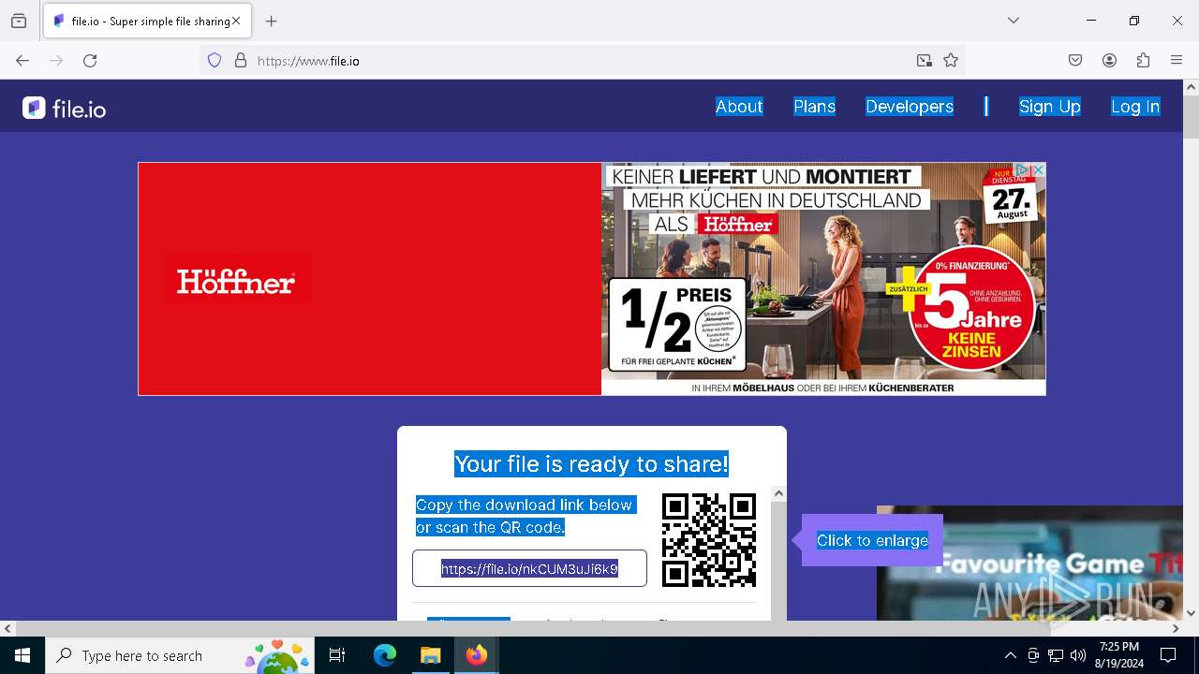Close the ad with X icon
This screenshot has width=1199, height=674.
[x=1038, y=170]
